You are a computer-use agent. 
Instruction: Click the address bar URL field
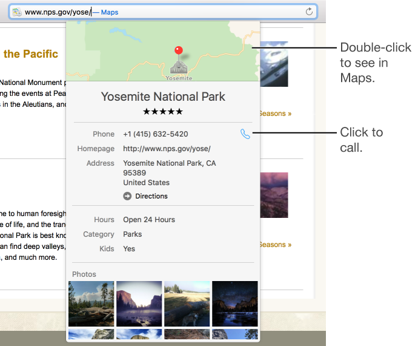coord(163,12)
